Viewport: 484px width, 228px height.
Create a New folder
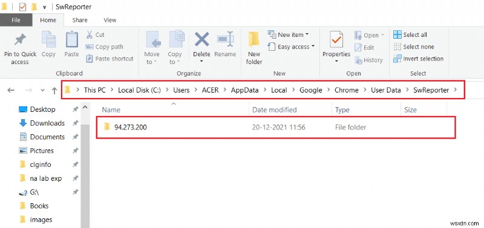click(254, 48)
